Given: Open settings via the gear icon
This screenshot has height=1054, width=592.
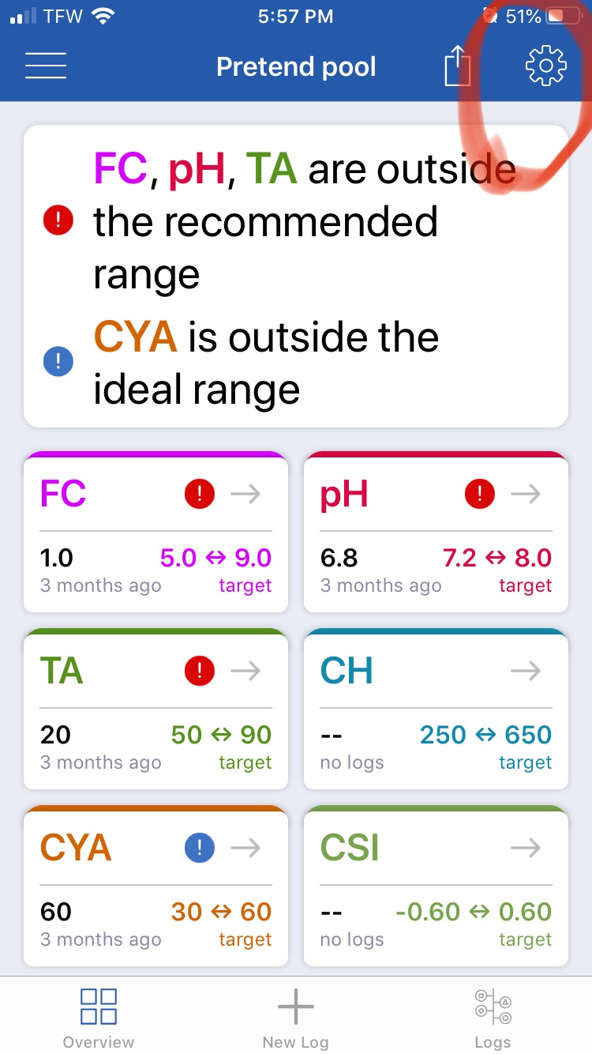Looking at the screenshot, I should pyautogui.click(x=546, y=66).
